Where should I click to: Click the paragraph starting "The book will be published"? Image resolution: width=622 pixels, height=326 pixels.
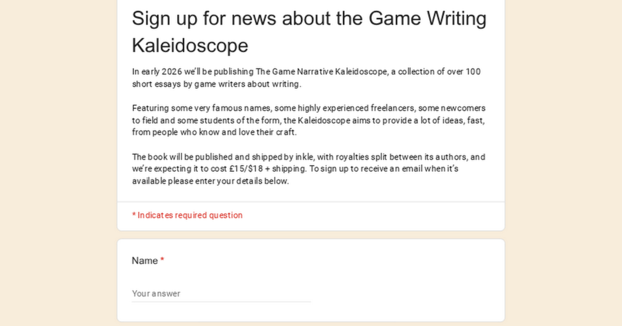click(x=309, y=169)
